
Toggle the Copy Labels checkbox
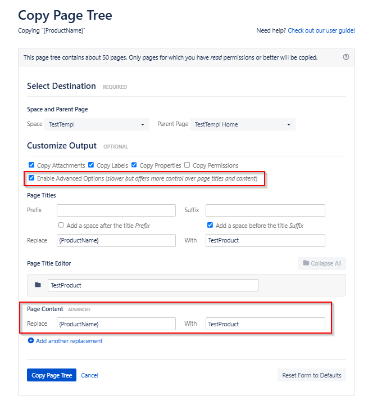click(91, 165)
